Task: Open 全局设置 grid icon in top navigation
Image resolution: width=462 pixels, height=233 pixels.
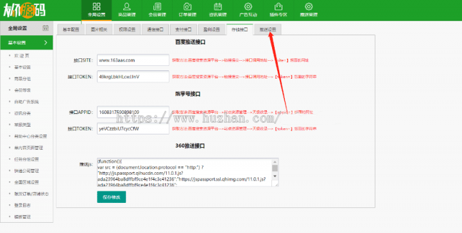Action: click(x=96, y=6)
